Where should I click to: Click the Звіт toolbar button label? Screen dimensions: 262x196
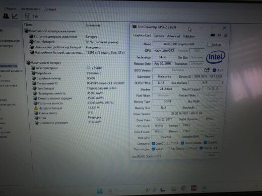(x=35, y=16)
